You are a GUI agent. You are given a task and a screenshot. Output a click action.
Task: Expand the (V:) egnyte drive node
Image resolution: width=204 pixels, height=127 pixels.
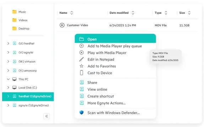pyautogui.click(x=8, y=52)
